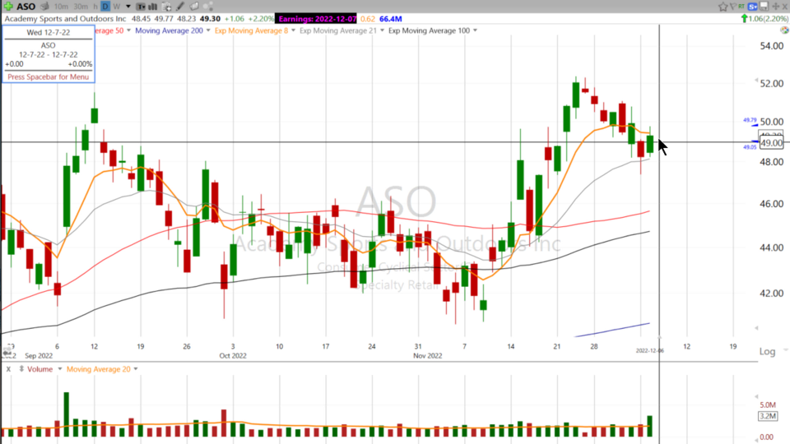Select the drawing pencil tool
Screen dimensions: 790x444
coord(180,7)
